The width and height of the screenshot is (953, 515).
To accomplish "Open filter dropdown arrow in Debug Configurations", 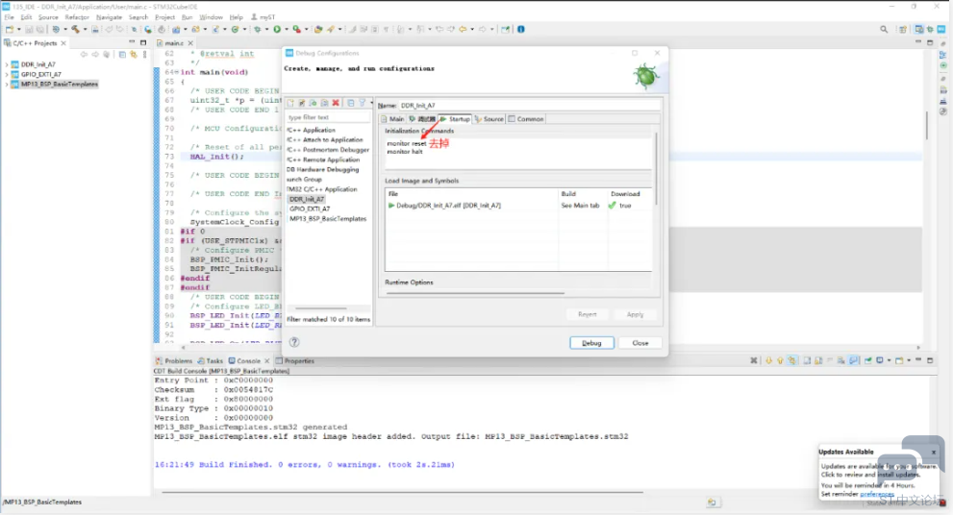I will coord(371,103).
